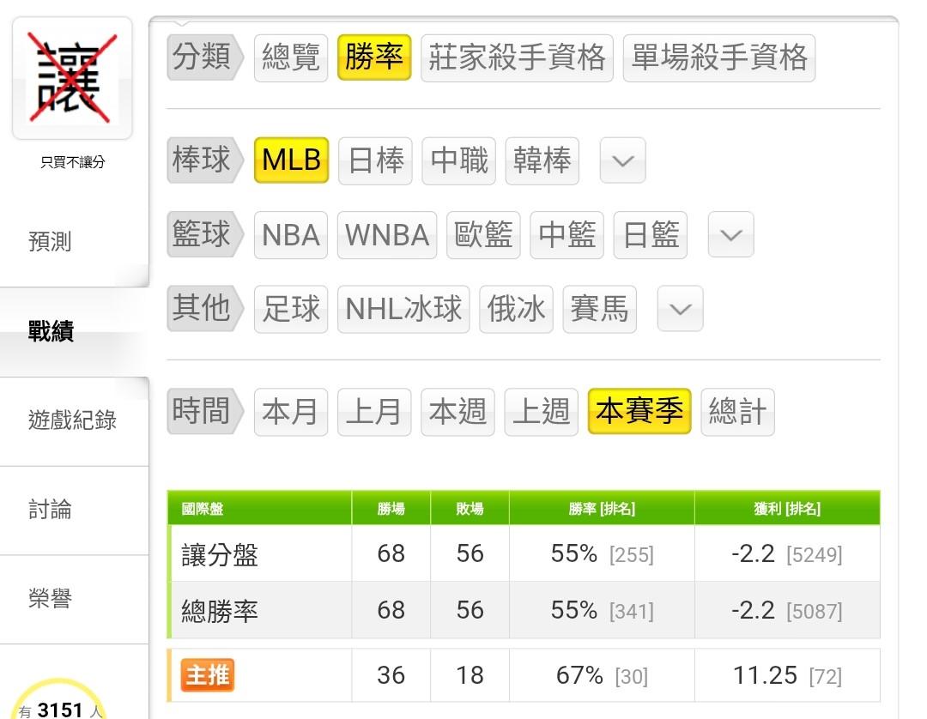Expand more basketball leagues dropdown
This screenshot has height=719, width=927.
pos(730,235)
